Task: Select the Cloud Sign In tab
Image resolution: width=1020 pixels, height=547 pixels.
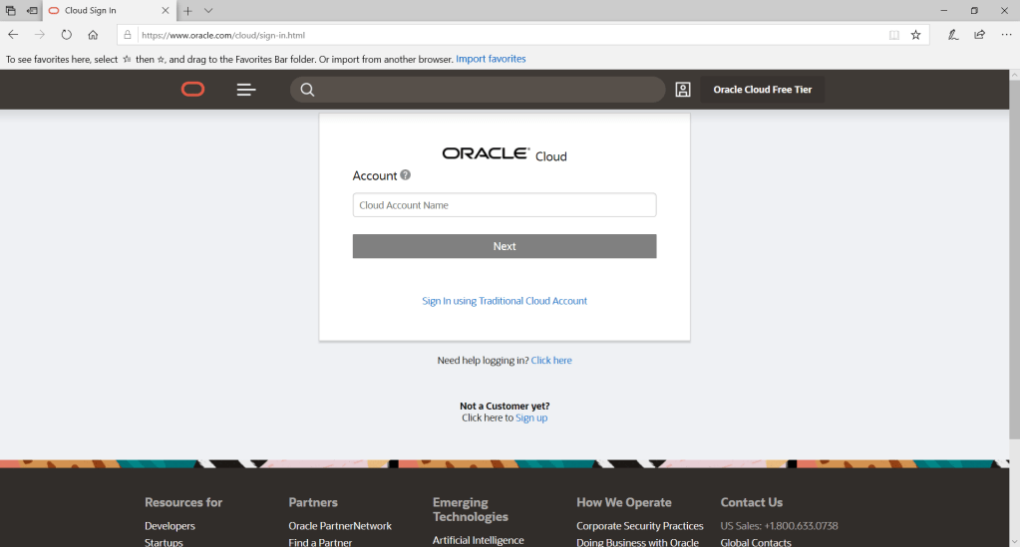Action: pos(105,10)
